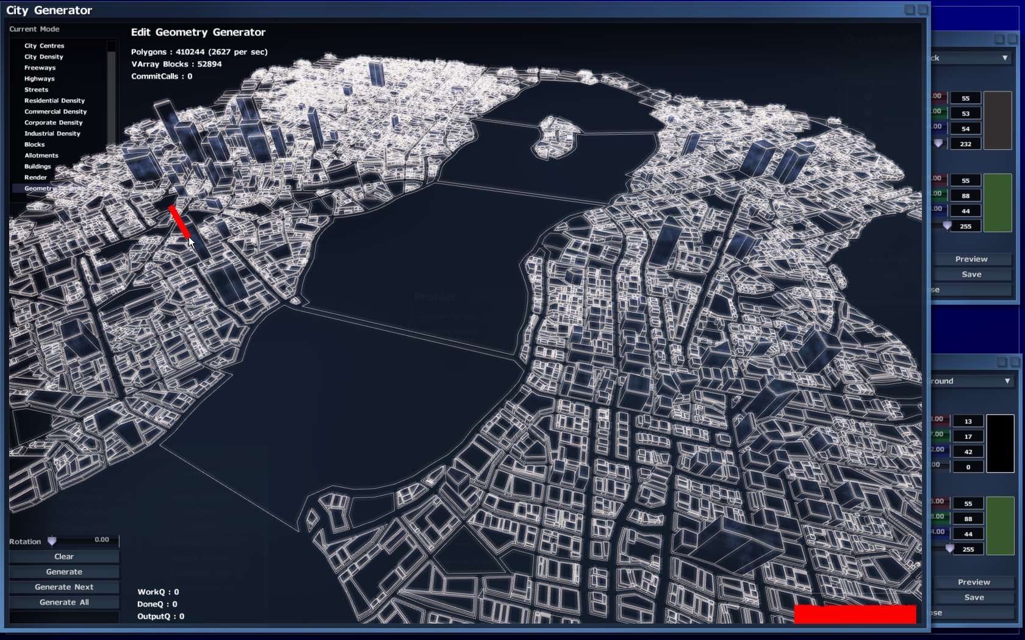Viewport: 1025px width, 640px height.
Task: Choose the Buildings mode entry
Action: pos(37,166)
